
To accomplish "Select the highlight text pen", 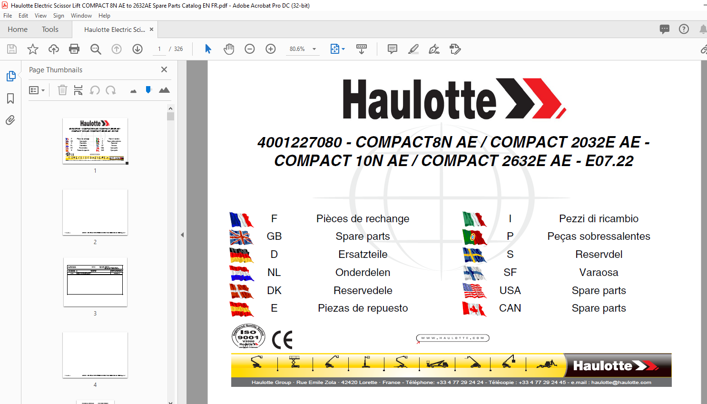I will [413, 49].
